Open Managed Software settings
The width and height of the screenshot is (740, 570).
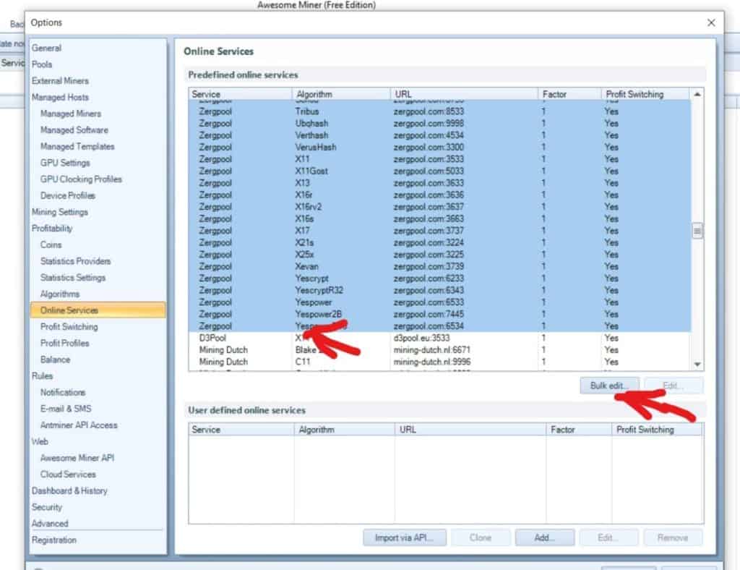[74, 130]
